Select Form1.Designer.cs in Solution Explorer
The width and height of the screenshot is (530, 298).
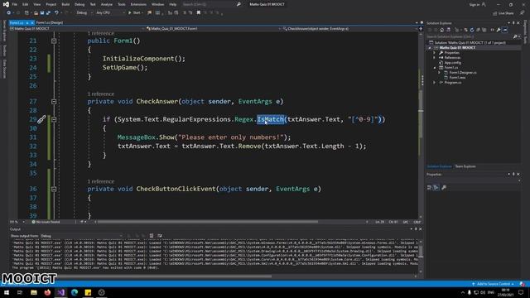pos(462,73)
